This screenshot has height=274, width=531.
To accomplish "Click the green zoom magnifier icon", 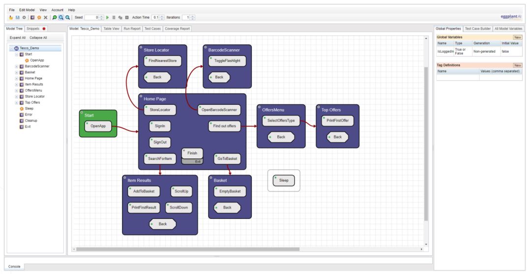I will 55,17.
